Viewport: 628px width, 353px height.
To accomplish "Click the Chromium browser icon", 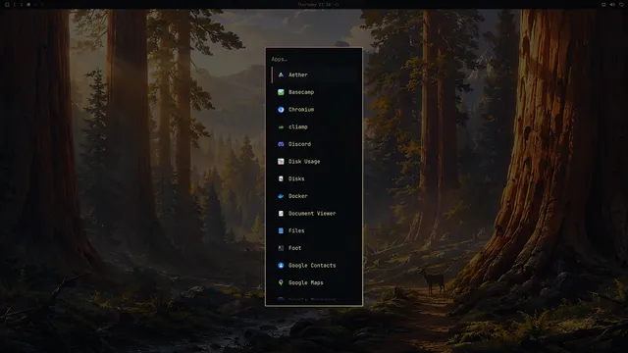I will pos(281,109).
